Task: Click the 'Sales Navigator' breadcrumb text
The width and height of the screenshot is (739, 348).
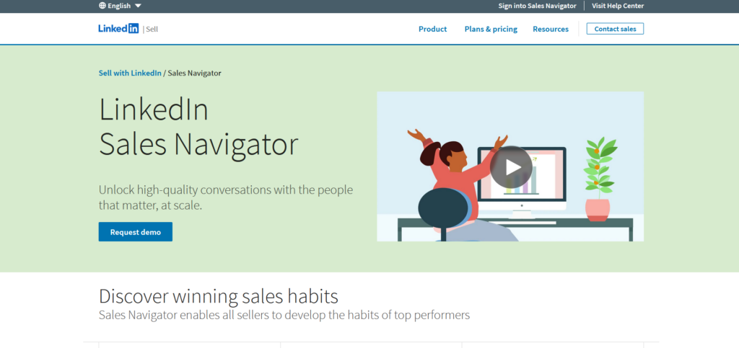Action: pos(195,73)
